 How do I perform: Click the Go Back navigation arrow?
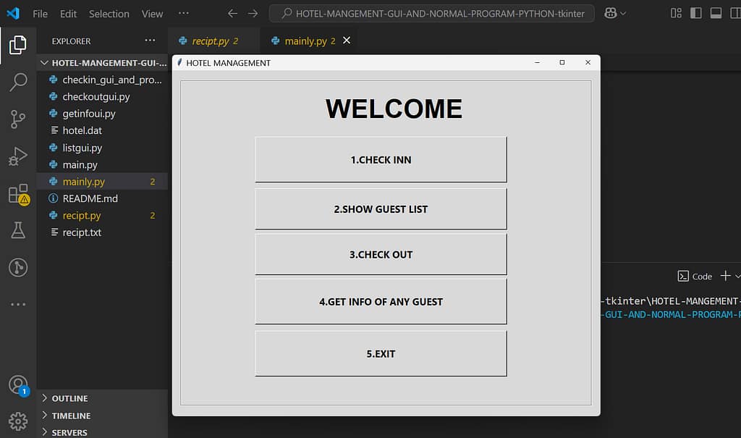click(232, 13)
